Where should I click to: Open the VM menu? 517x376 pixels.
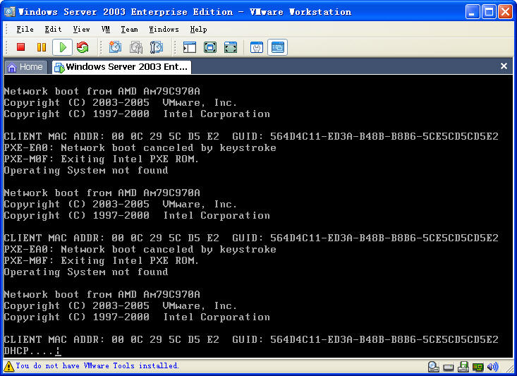106,30
